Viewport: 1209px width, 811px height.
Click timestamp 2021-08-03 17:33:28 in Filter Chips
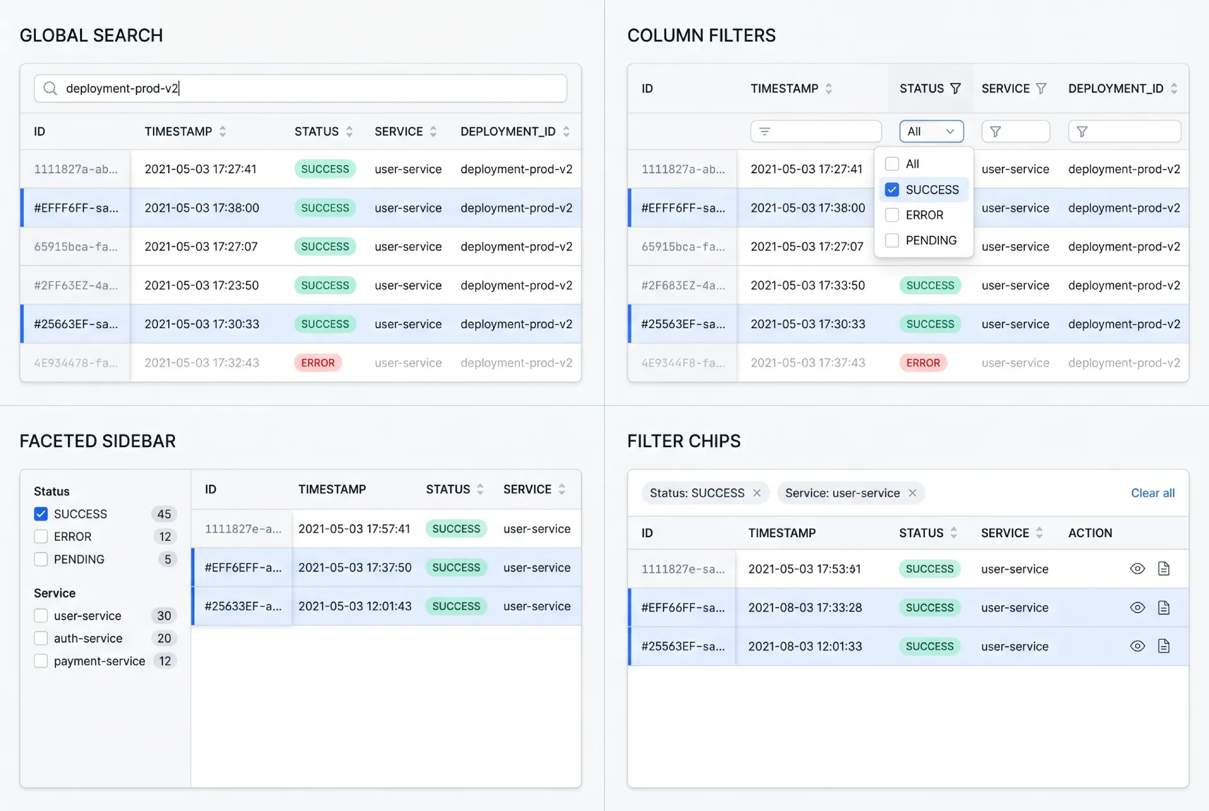pos(805,608)
